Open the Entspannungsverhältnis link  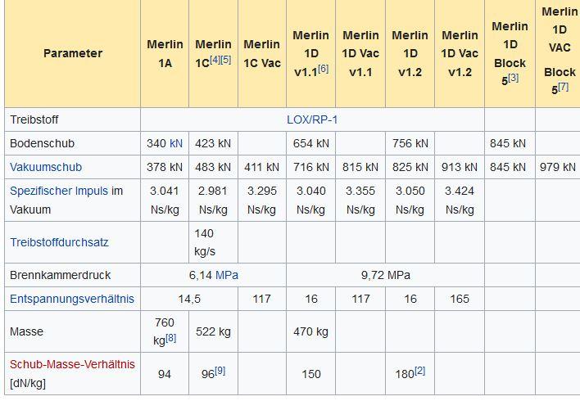tap(72, 299)
